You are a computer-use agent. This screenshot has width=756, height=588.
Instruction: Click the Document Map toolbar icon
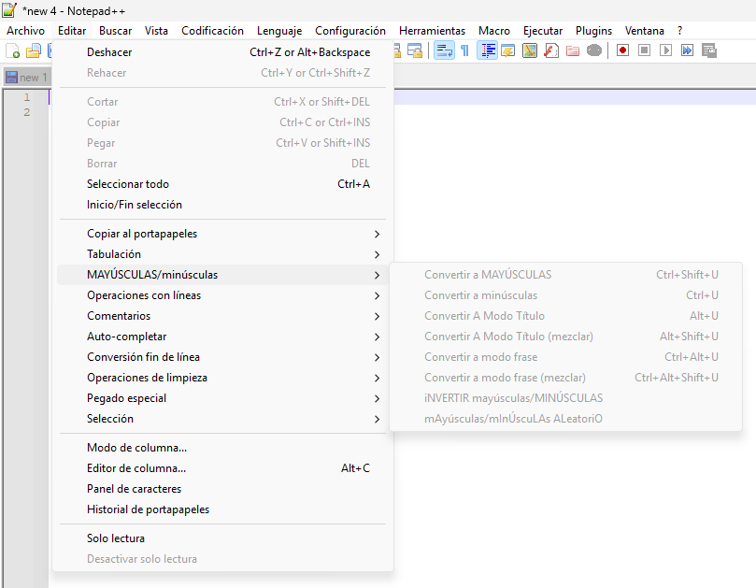tap(530, 50)
